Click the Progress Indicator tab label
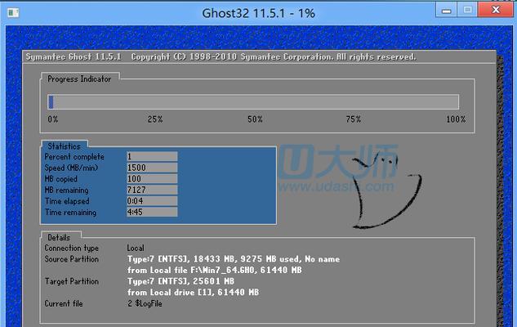Viewport: 517px width, 327px height. tap(79, 78)
